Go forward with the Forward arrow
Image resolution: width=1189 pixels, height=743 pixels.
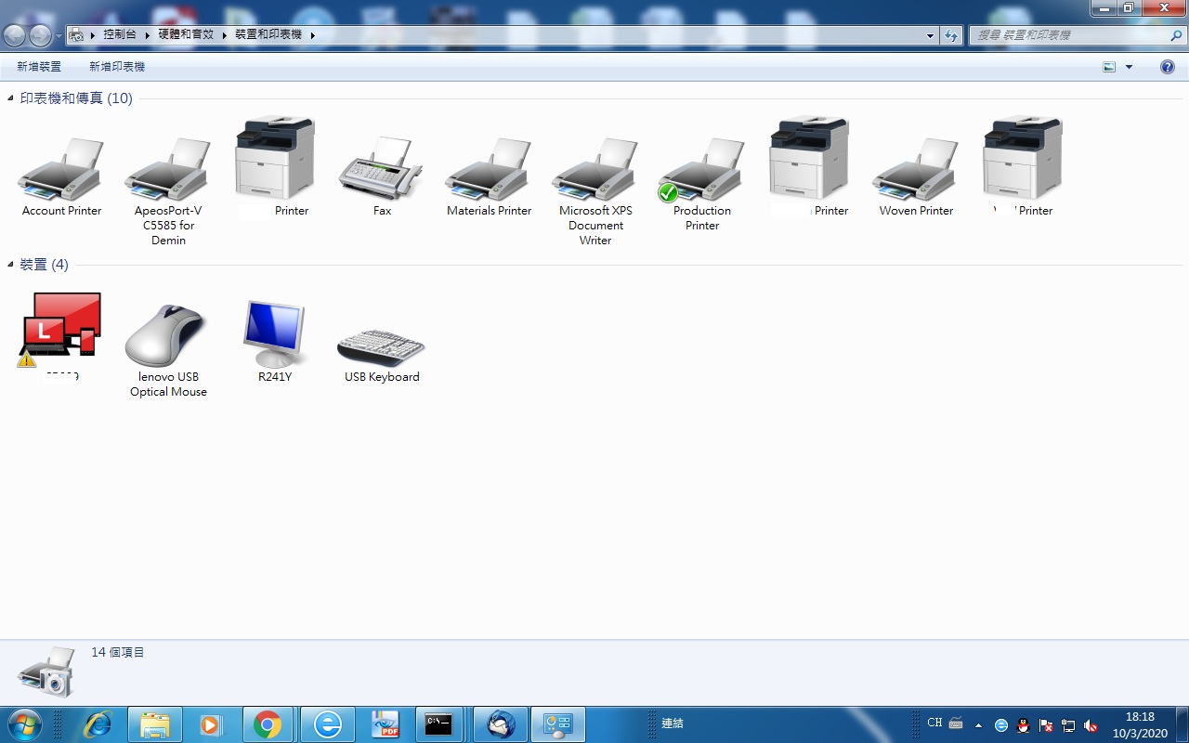[x=40, y=35]
